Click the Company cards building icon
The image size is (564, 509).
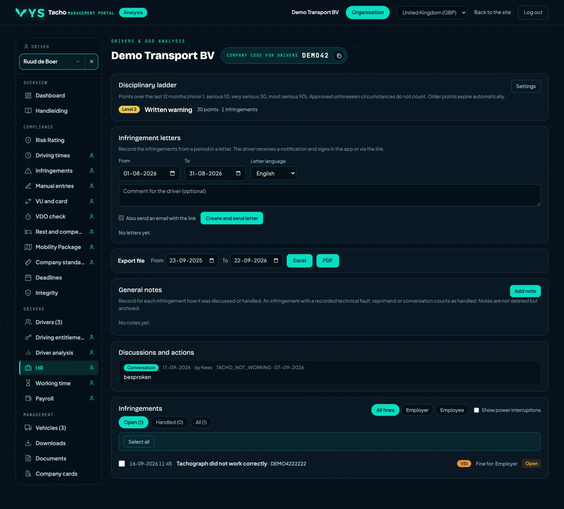28,474
